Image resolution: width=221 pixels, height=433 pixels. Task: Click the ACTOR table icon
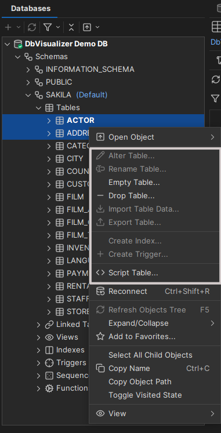coord(59,121)
